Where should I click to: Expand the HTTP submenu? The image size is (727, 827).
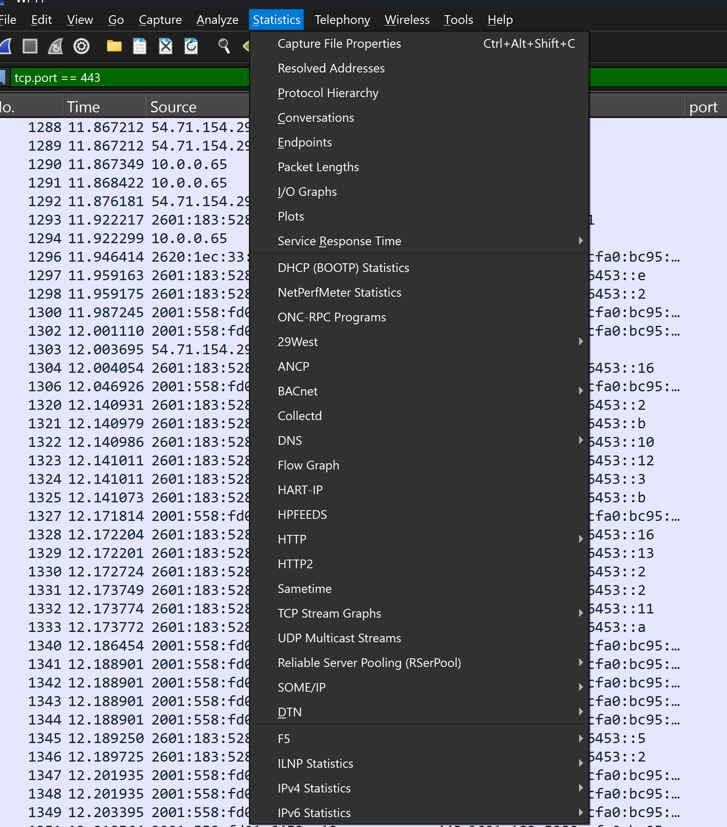[419, 539]
